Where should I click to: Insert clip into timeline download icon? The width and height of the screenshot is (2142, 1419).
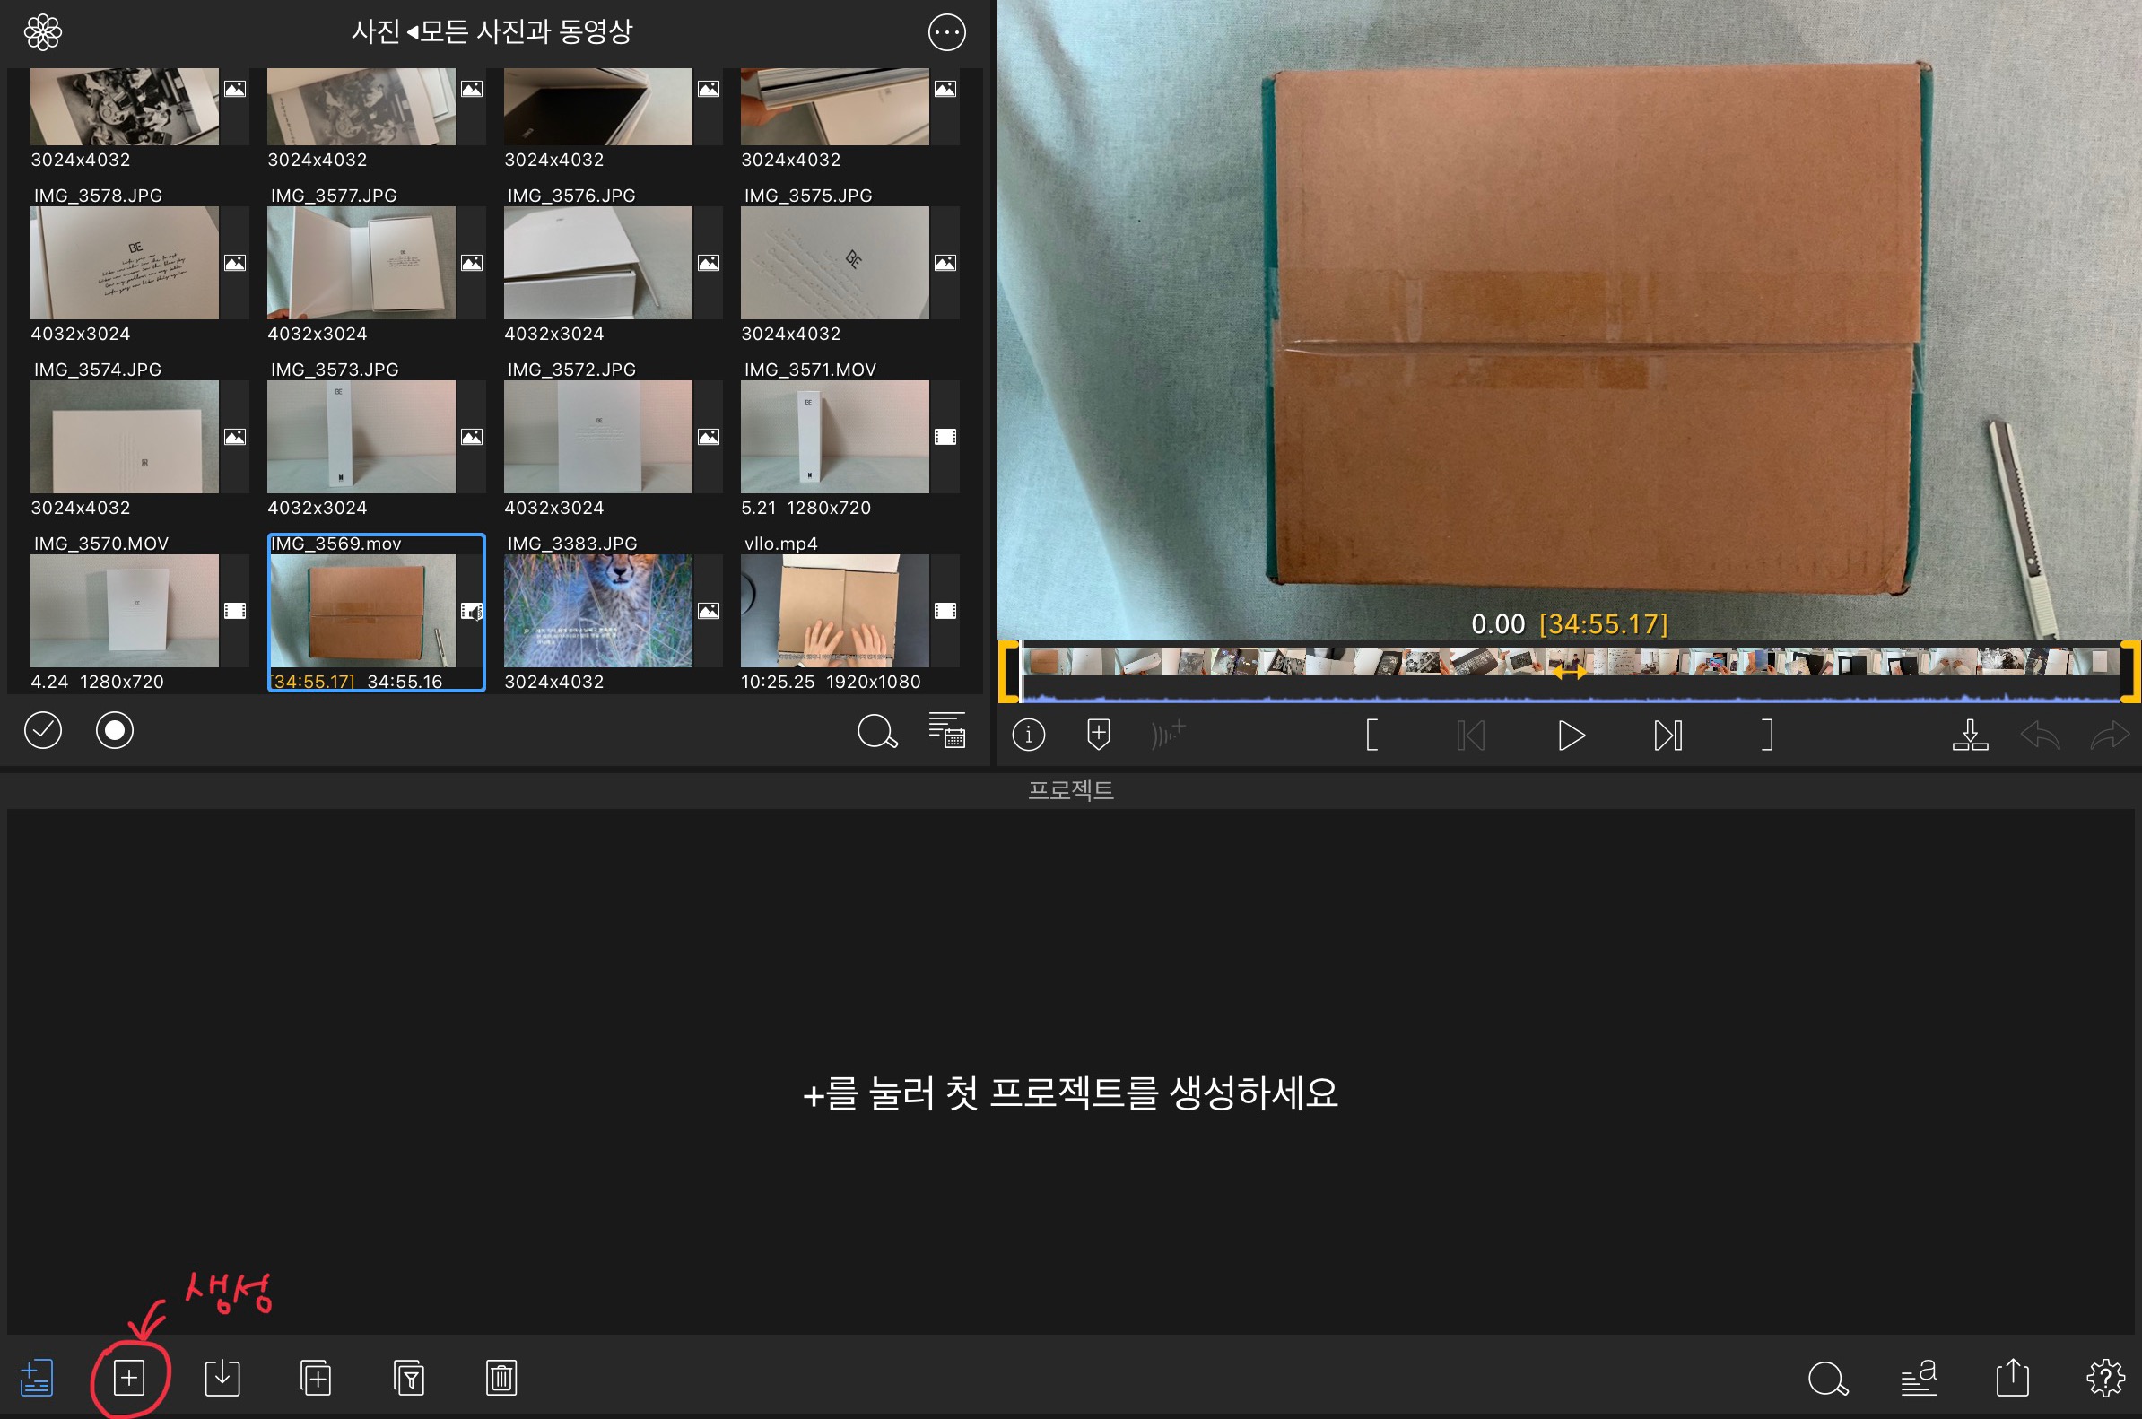tap(1969, 734)
